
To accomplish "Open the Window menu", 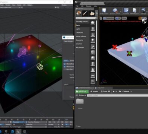I will [x=89, y=6].
